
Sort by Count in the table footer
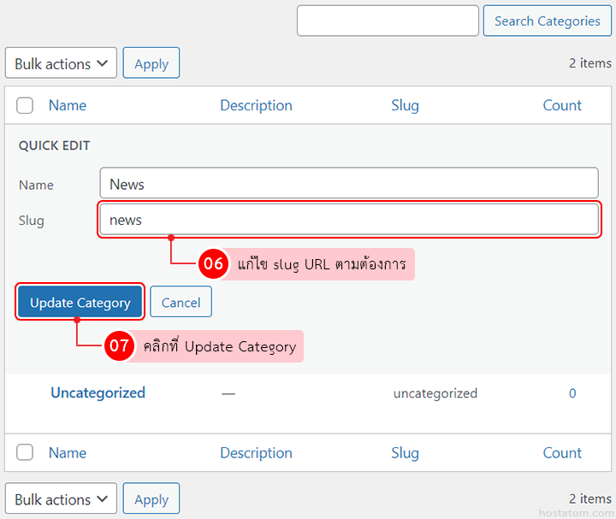pos(562,452)
